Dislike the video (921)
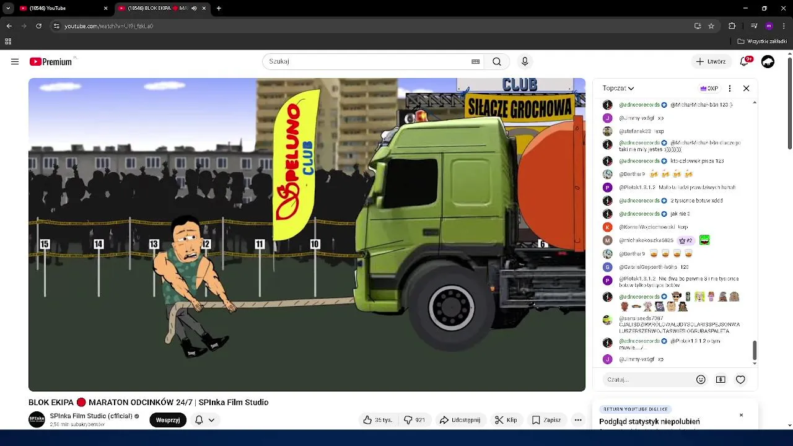The height and width of the screenshot is (446, 793). pos(414,420)
